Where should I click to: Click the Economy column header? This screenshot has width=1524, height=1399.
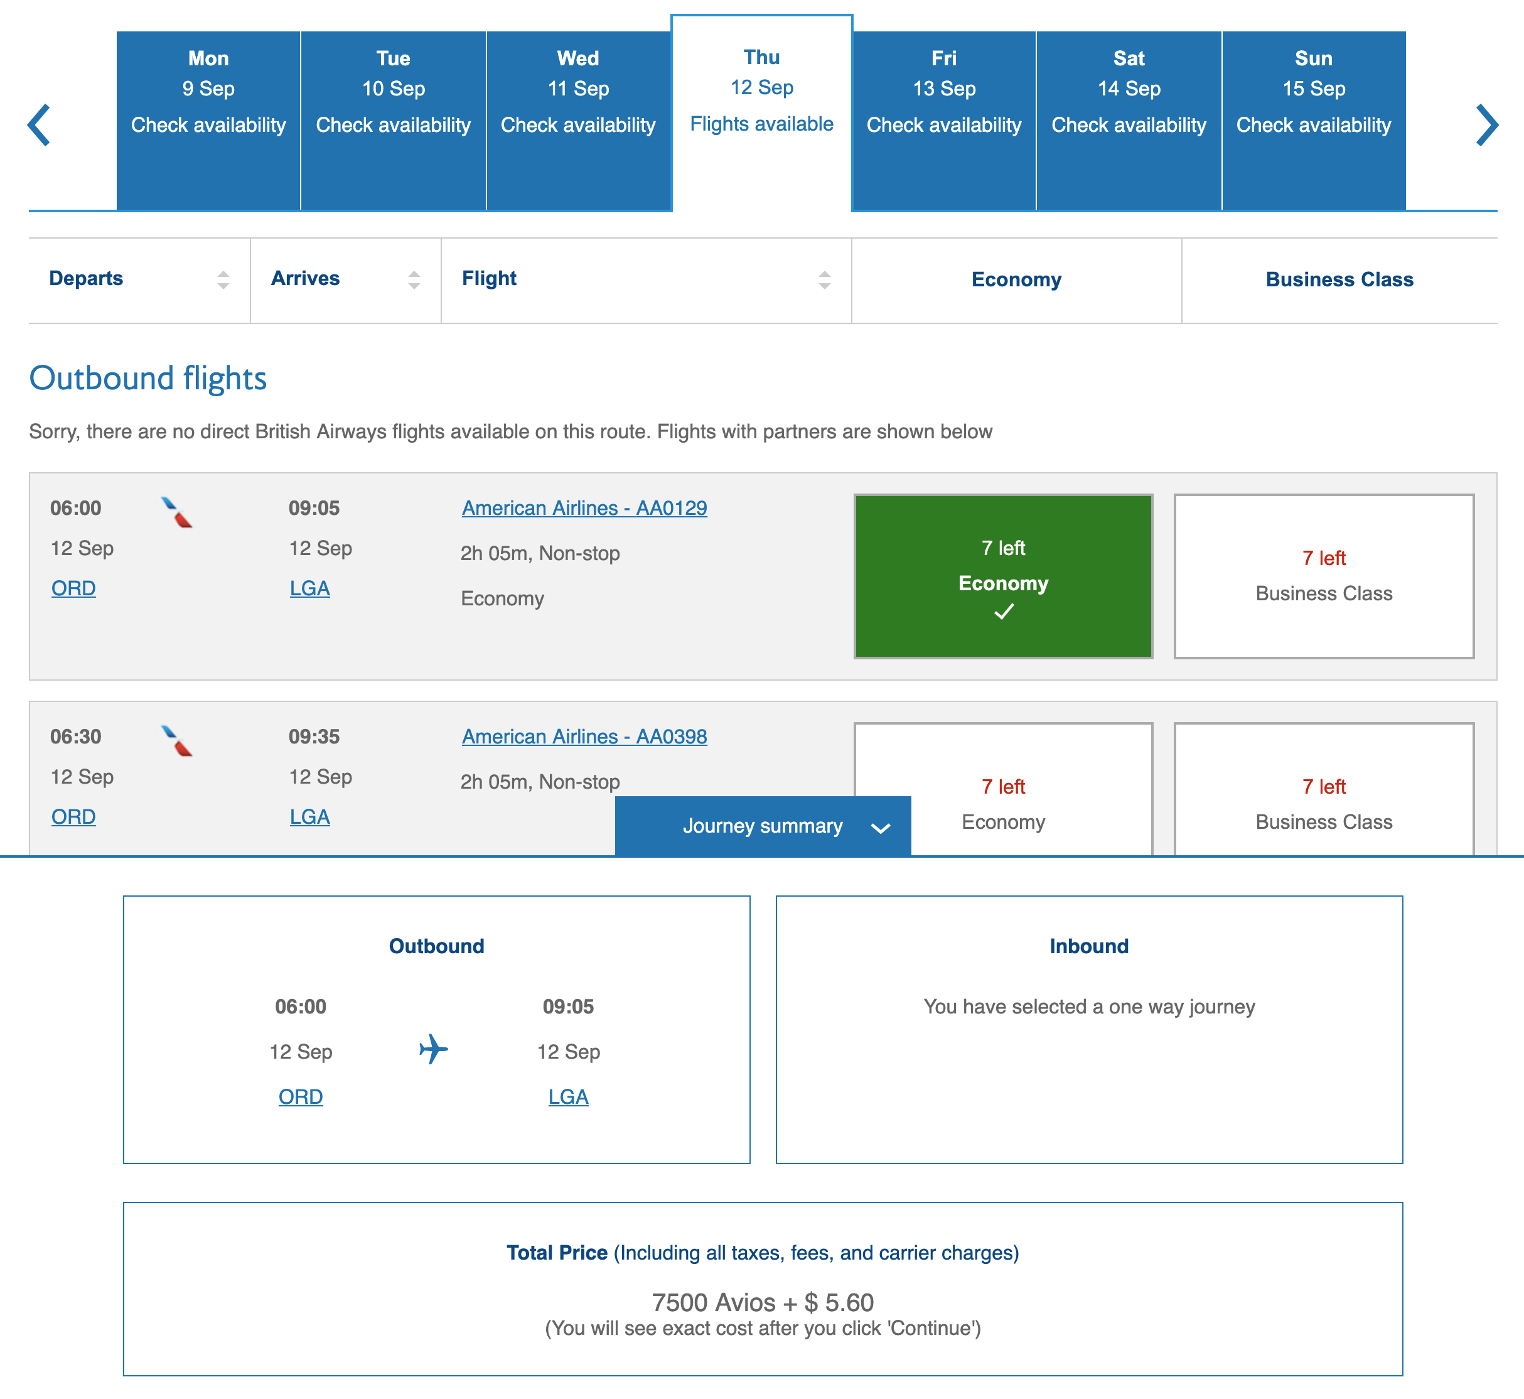(1016, 279)
